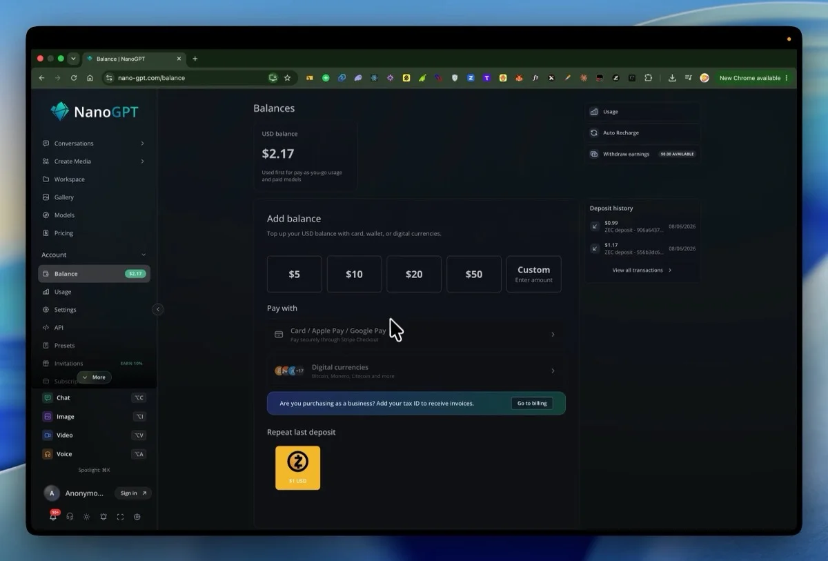Click the Chrome home button
This screenshot has height=561, width=828.
coord(90,78)
